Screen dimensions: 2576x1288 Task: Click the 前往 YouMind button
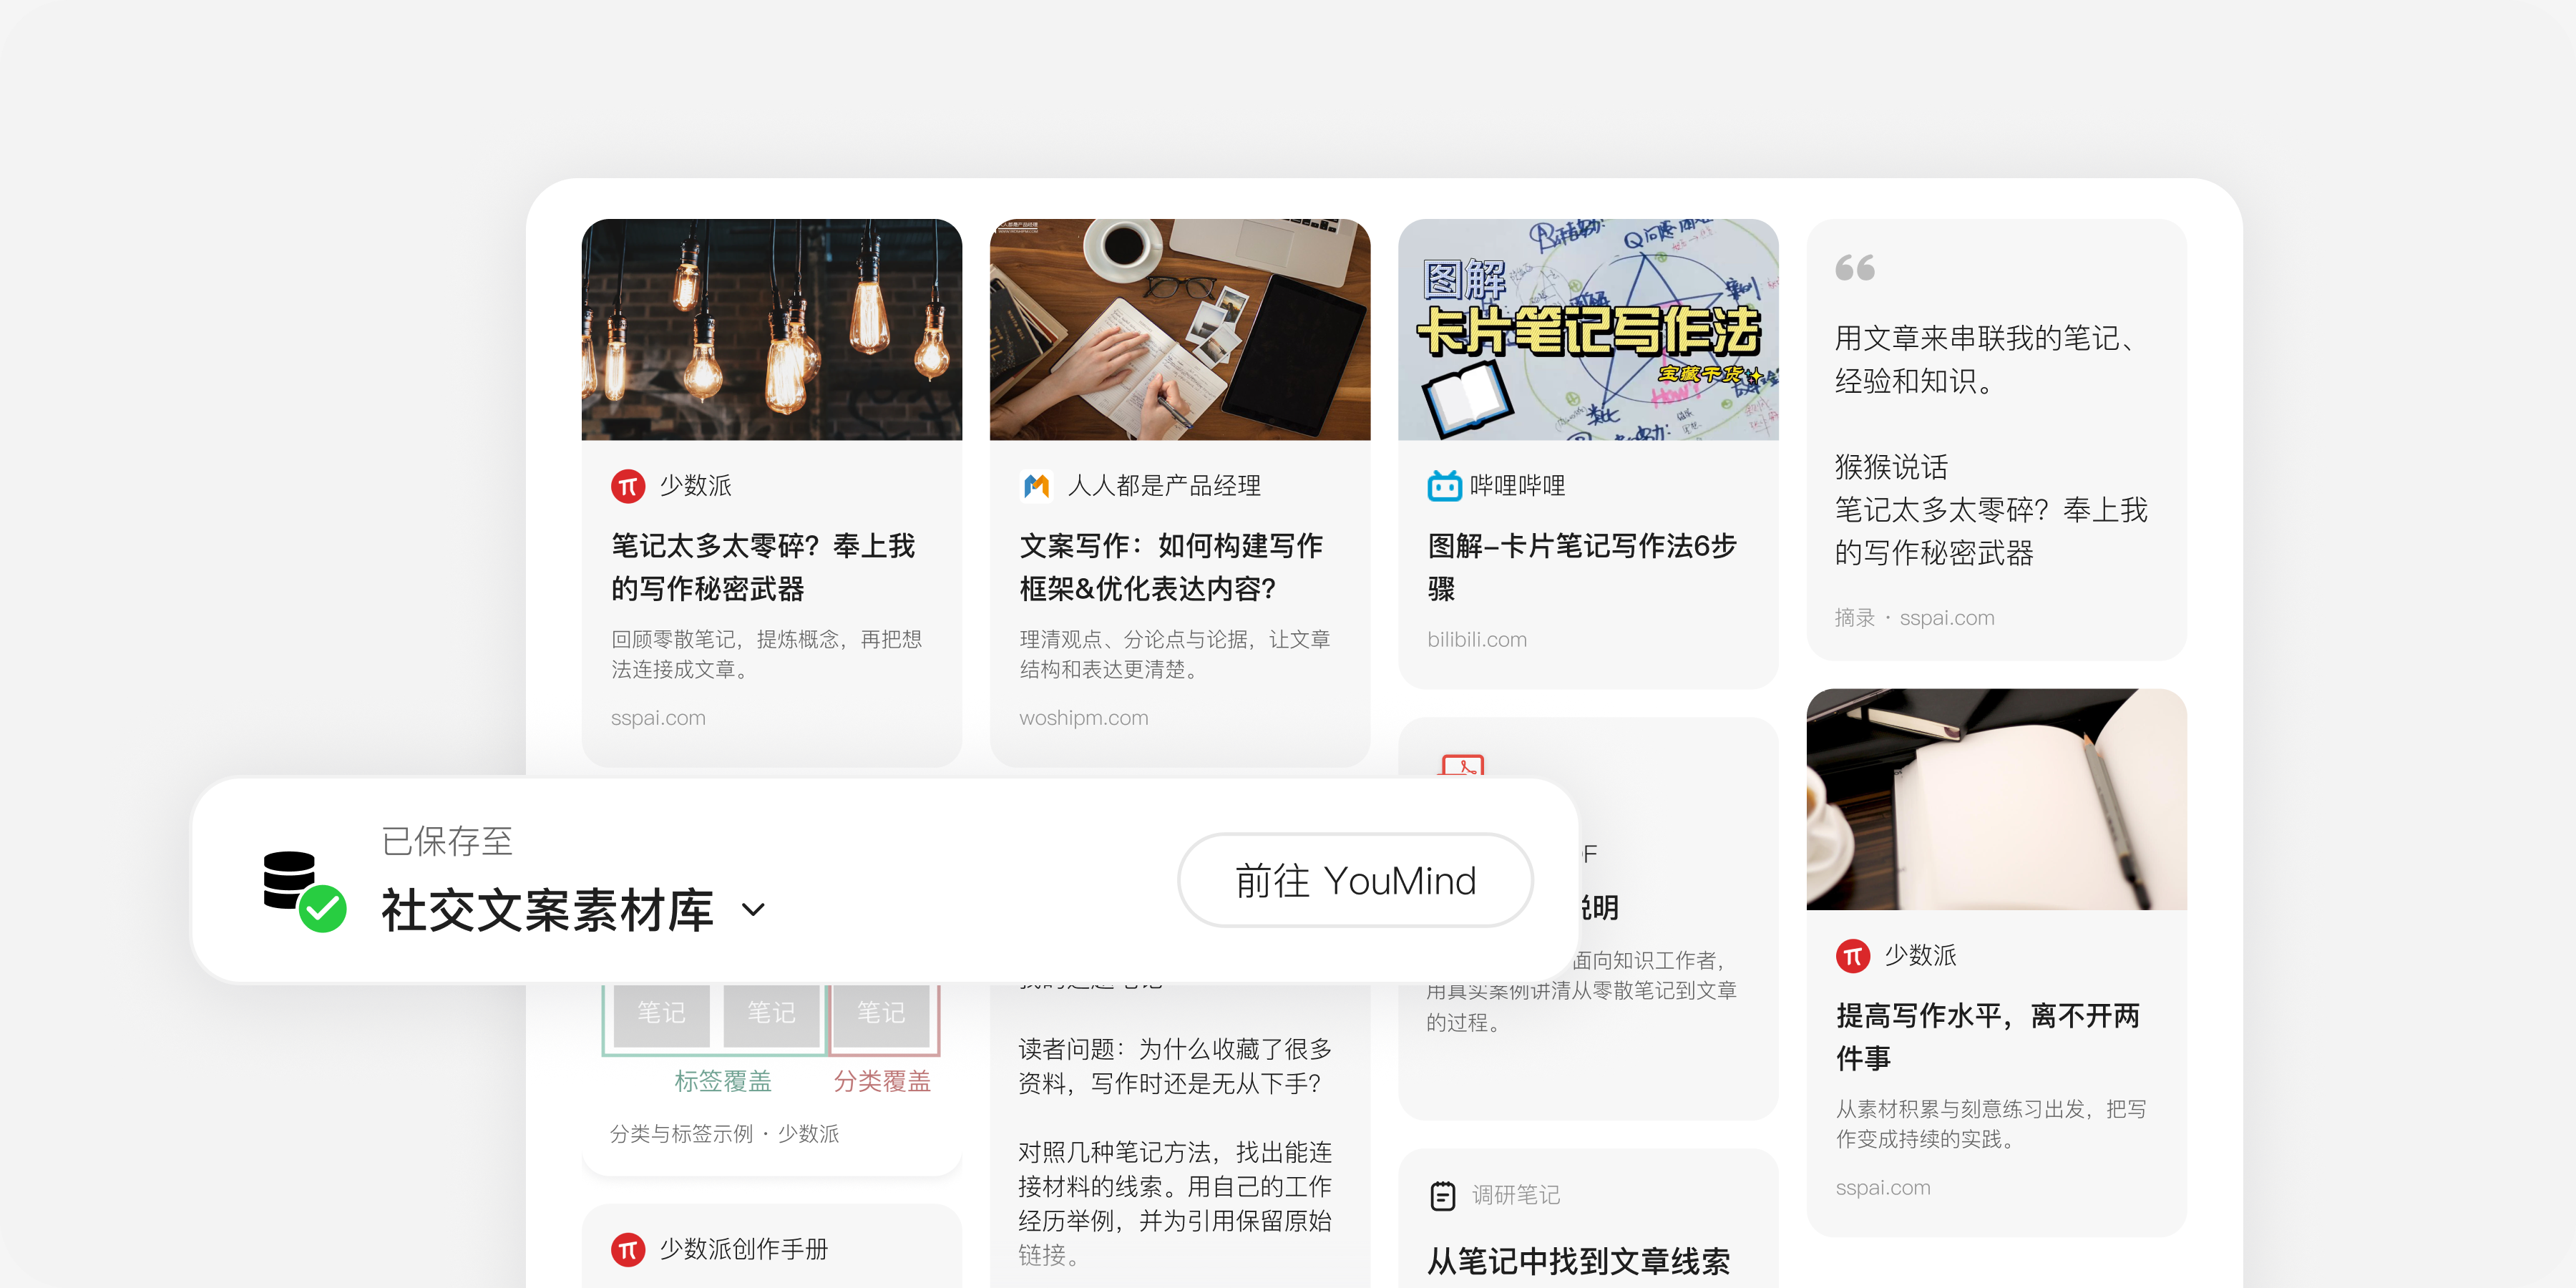[x=1355, y=880]
